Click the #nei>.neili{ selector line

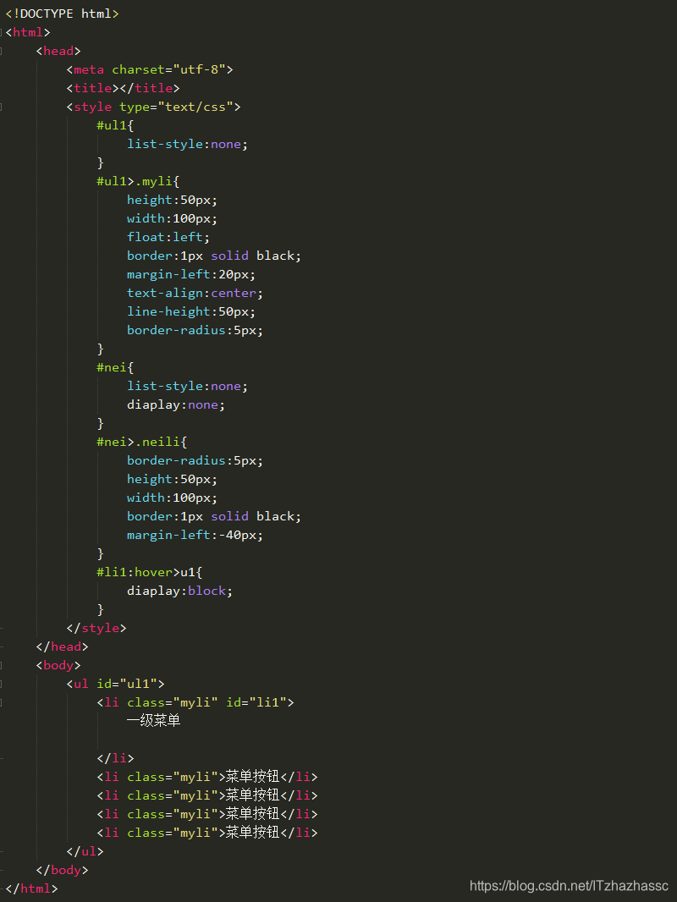click(142, 442)
